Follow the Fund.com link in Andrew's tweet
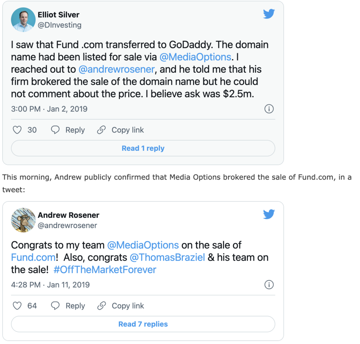The height and width of the screenshot is (344, 360). [33, 257]
